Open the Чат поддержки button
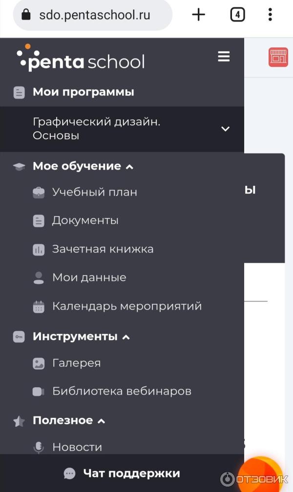 [122, 473]
